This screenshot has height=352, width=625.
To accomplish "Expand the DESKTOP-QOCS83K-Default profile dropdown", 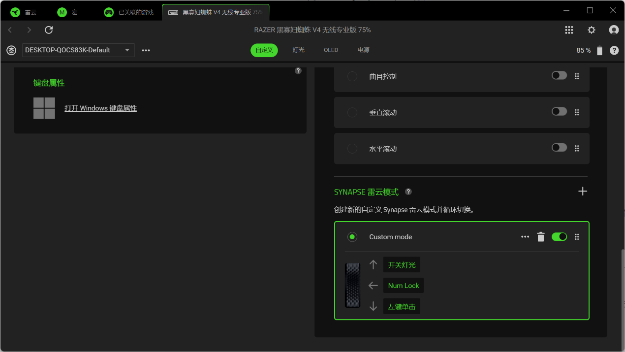I will point(79,50).
